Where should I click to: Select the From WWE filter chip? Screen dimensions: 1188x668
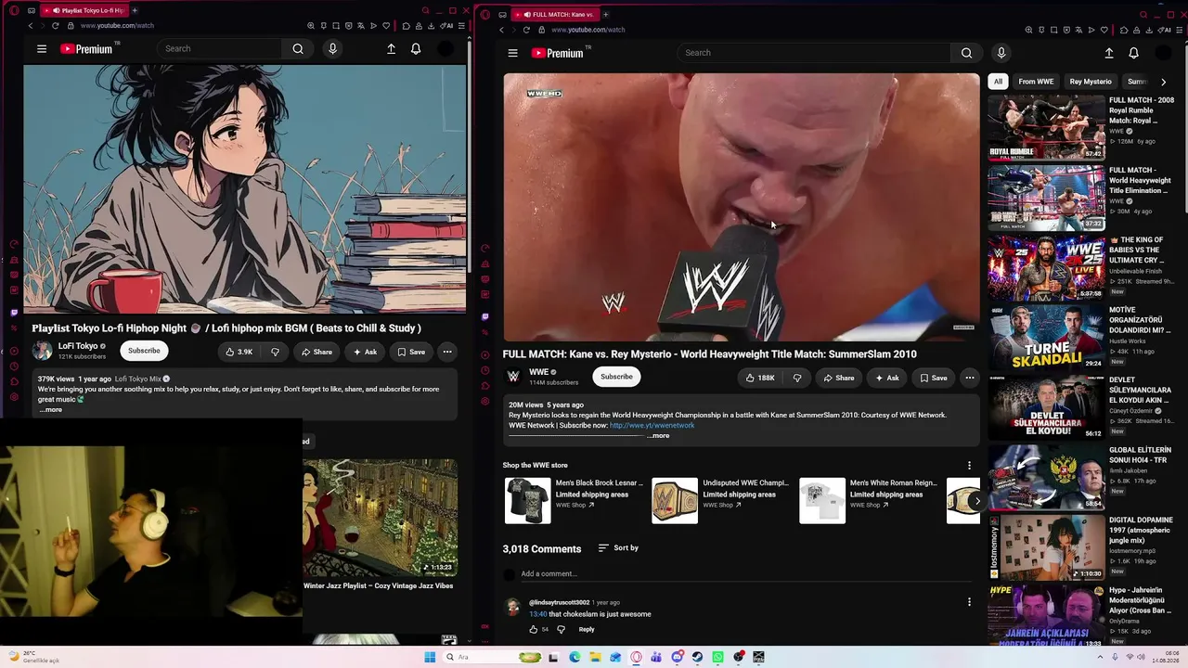point(1036,82)
